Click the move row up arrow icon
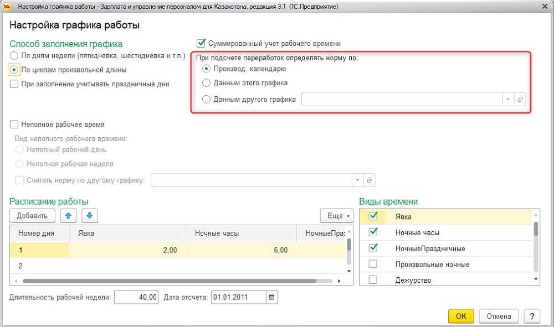The height and width of the screenshot is (327, 554). pyautogui.click(x=68, y=215)
